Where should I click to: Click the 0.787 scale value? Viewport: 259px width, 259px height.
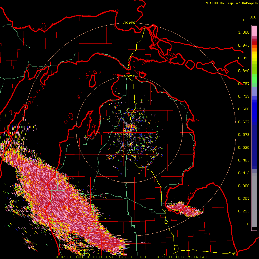244,83
